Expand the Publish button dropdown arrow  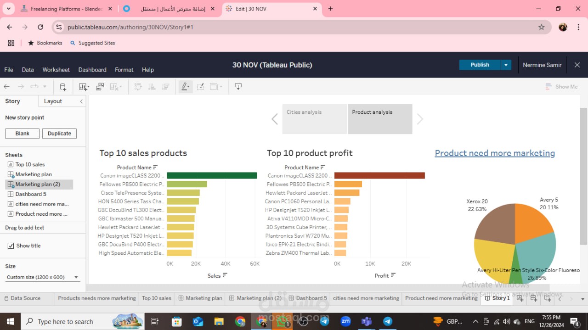tap(506, 65)
